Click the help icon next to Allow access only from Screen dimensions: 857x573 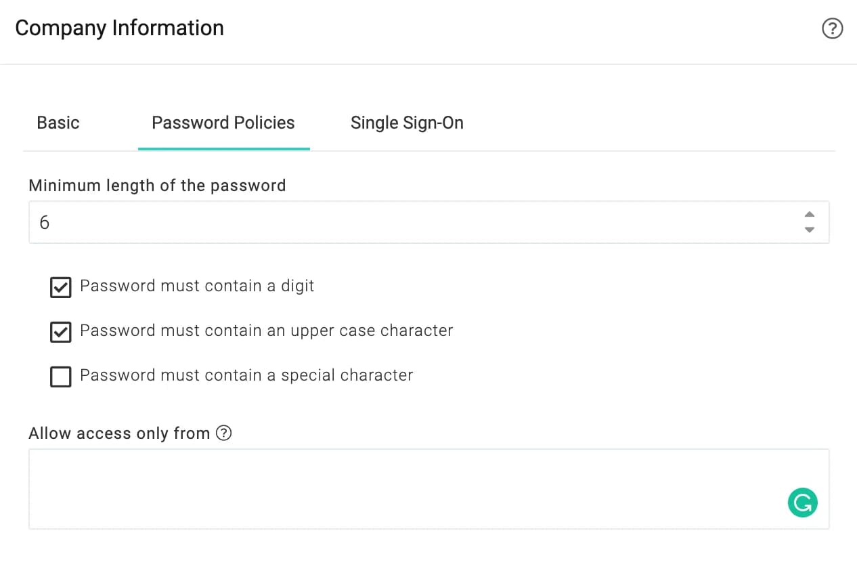point(224,433)
